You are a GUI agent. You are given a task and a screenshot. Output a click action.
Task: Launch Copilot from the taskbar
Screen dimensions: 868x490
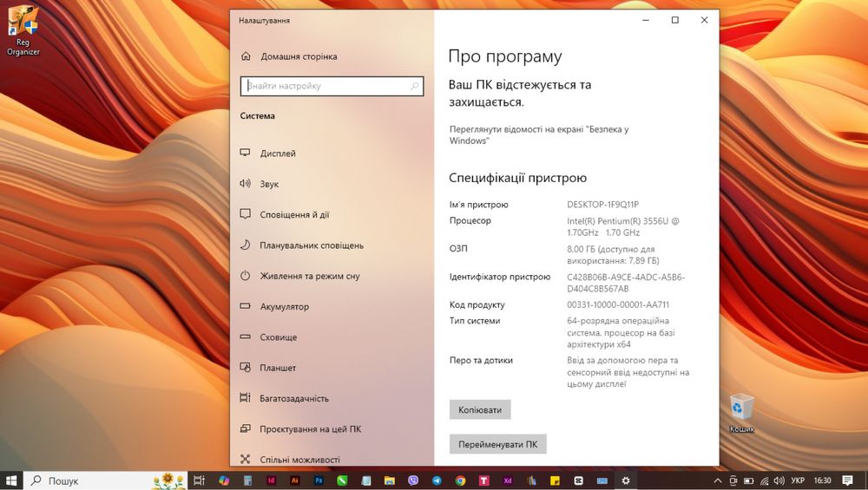tap(224, 480)
